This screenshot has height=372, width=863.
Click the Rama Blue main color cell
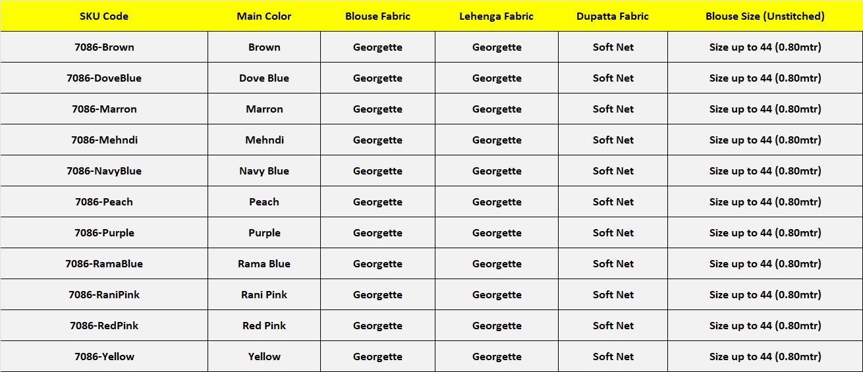coord(264,263)
